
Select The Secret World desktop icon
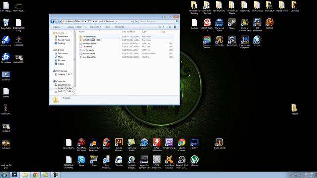pyautogui.click(x=219, y=25)
